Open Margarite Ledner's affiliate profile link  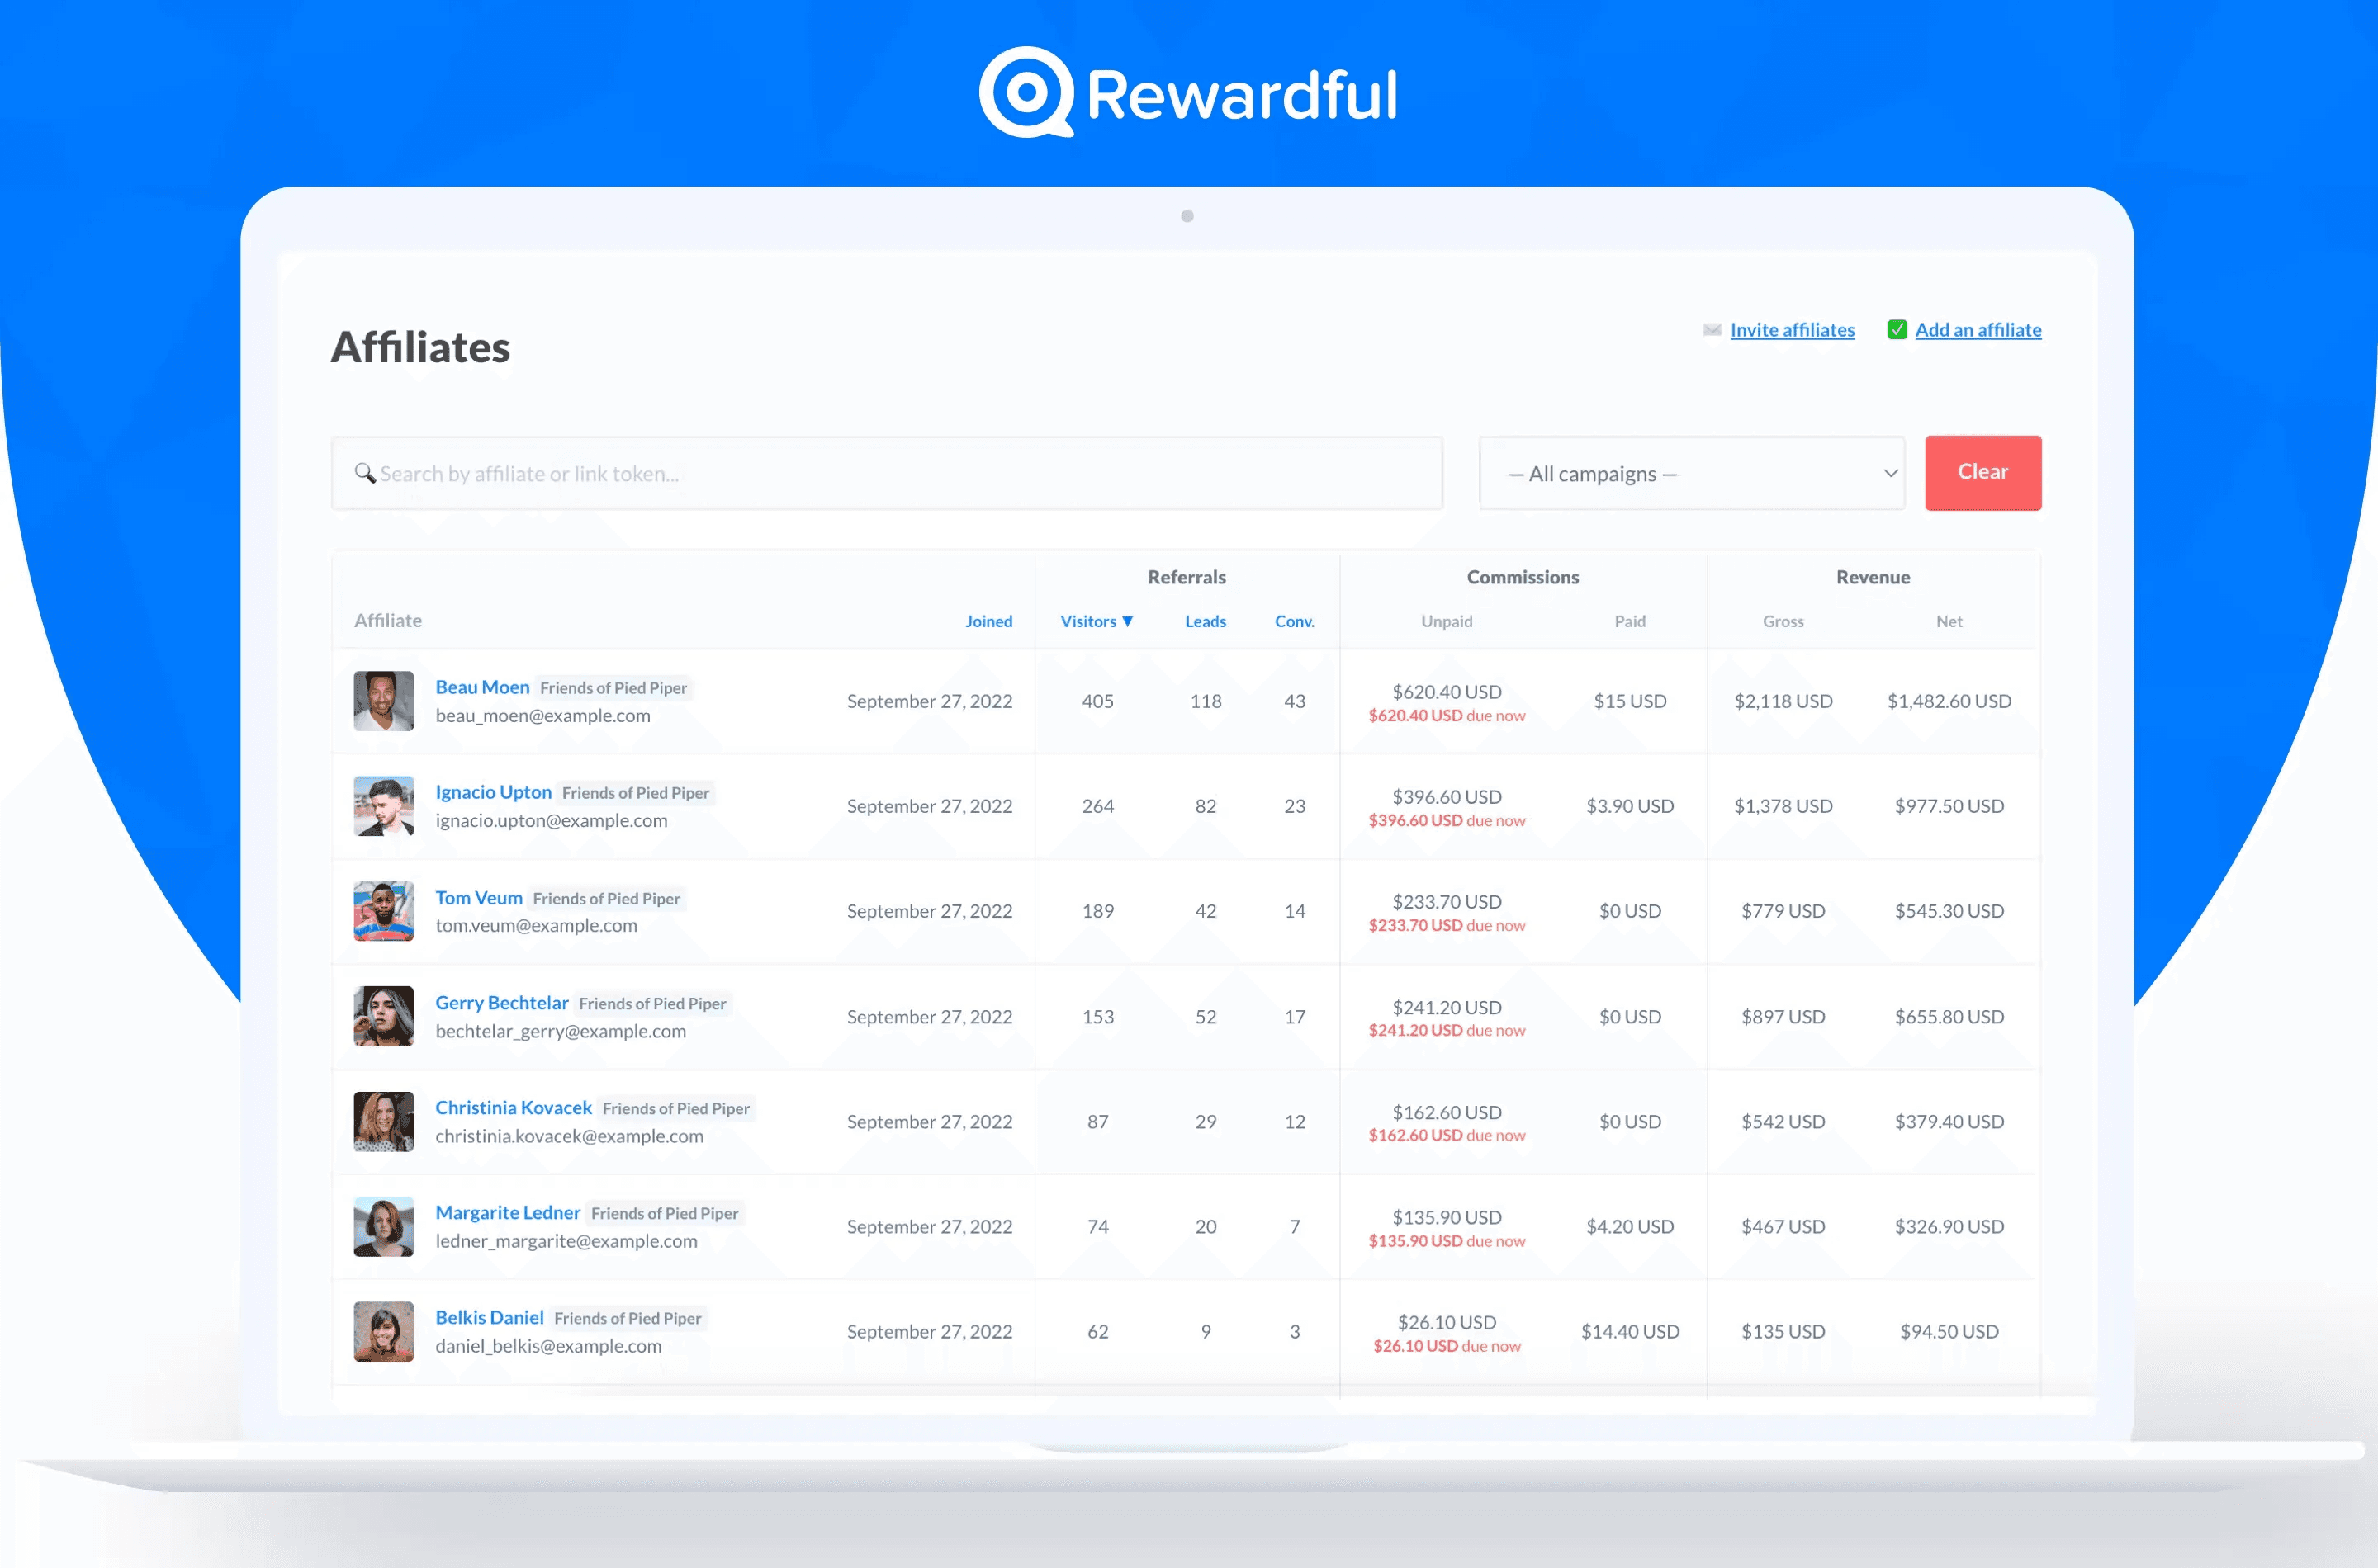click(507, 1212)
